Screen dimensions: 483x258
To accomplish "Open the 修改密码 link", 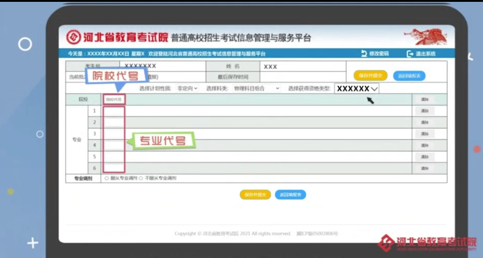I will (x=379, y=54).
